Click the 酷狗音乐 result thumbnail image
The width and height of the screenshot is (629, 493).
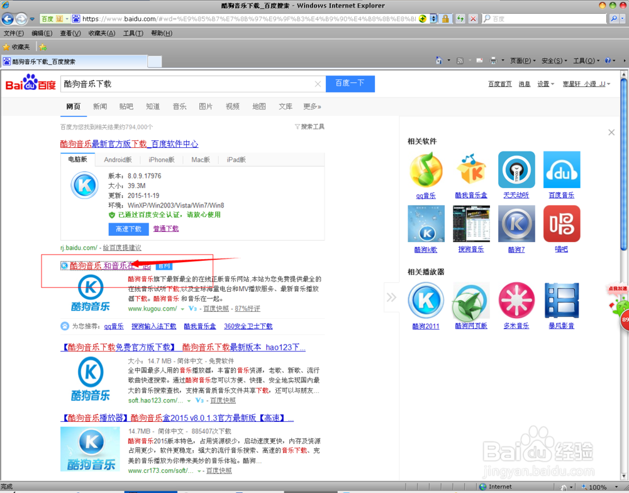tap(90, 292)
